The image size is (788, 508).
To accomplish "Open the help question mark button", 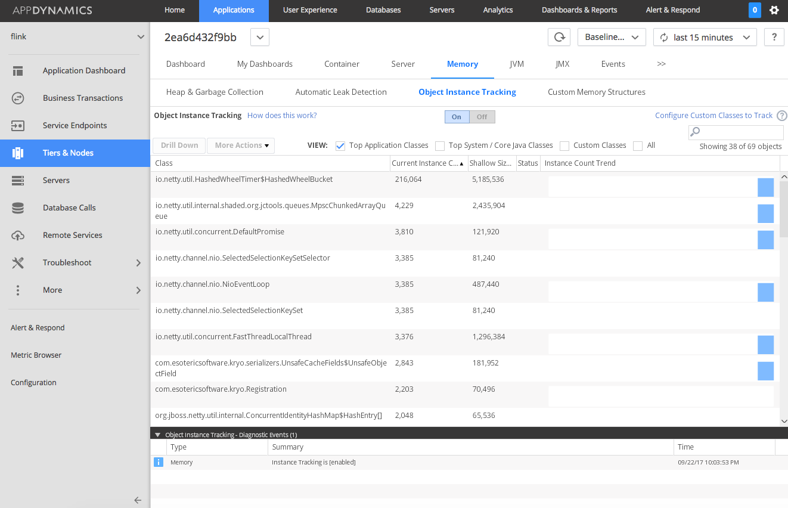I will tap(774, 37).
